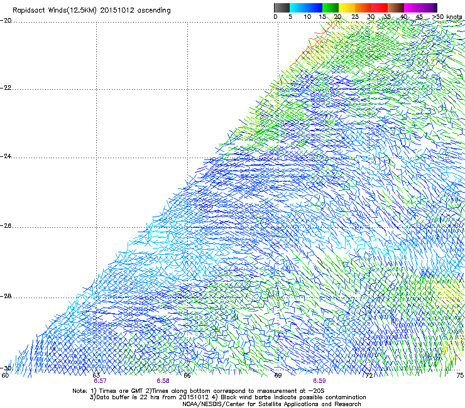Image resolution: width=465 pixels, height=408 pixels.
Task: Click latitude label '-26'
Action: point(6,226)
